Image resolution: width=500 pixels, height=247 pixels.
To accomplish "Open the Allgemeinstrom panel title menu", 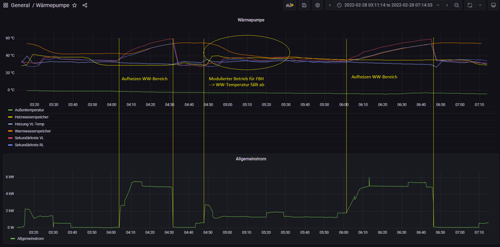I will (251, 159).
